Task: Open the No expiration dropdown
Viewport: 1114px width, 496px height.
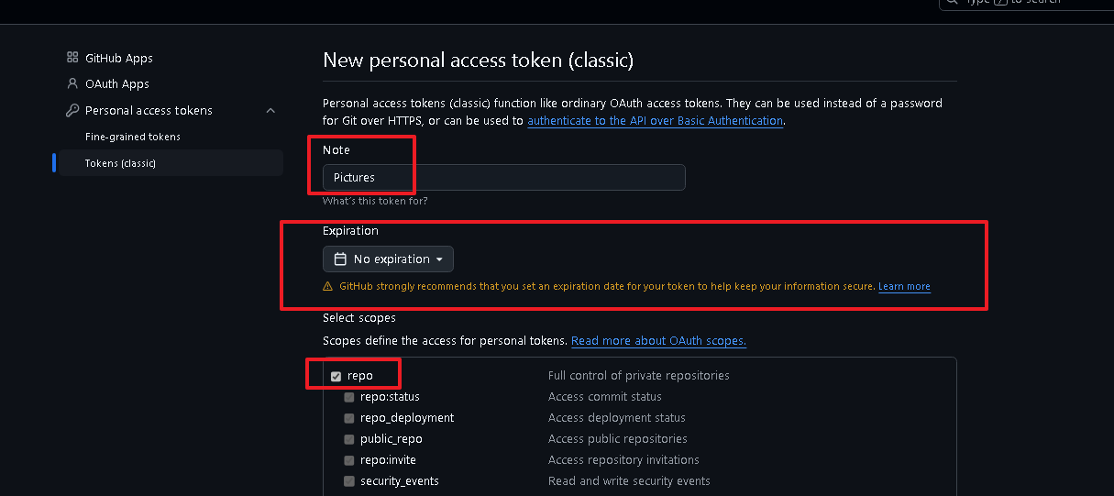Action: click(x=388, y=259)
